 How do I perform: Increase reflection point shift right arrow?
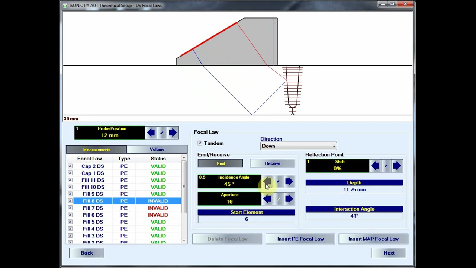click(x=397, y=166)
